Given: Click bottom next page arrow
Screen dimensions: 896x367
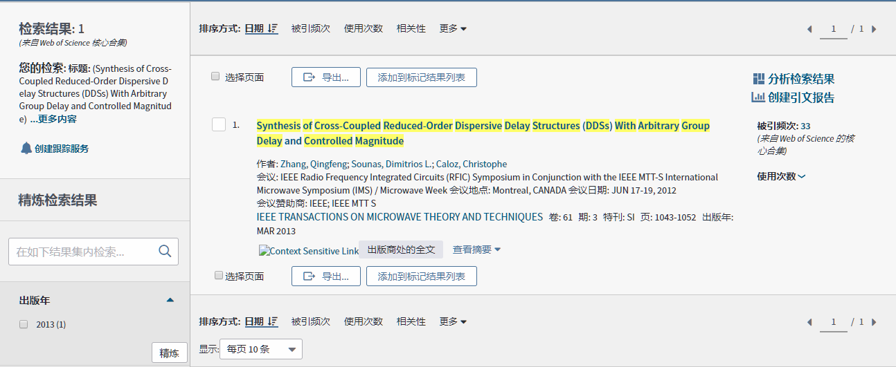Looking at the screenshot, I should [874, 322].
